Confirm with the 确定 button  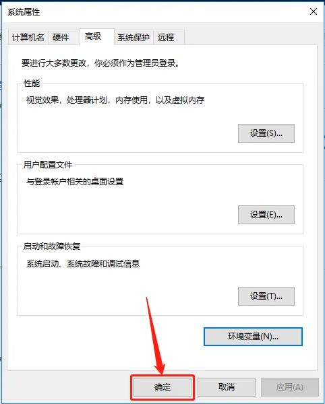pos(162,386)
